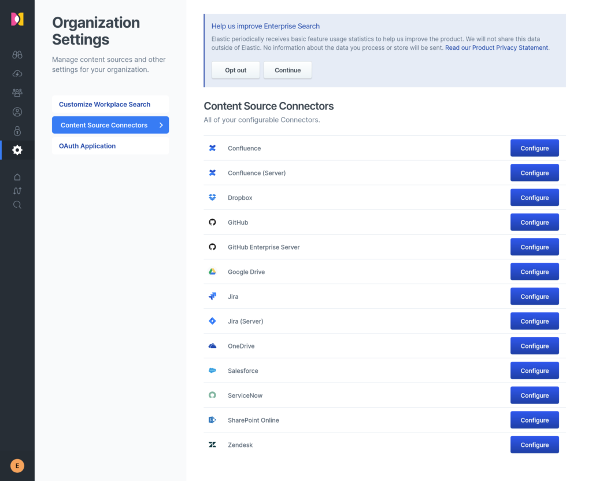Select OAuth Application menu item
This screenshot has width=592, height=481.
pos(87,146)
